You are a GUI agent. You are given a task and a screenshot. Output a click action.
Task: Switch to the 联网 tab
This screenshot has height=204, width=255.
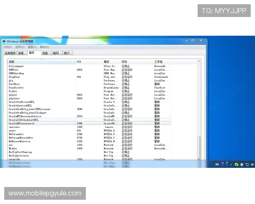(x=57, y=53)
